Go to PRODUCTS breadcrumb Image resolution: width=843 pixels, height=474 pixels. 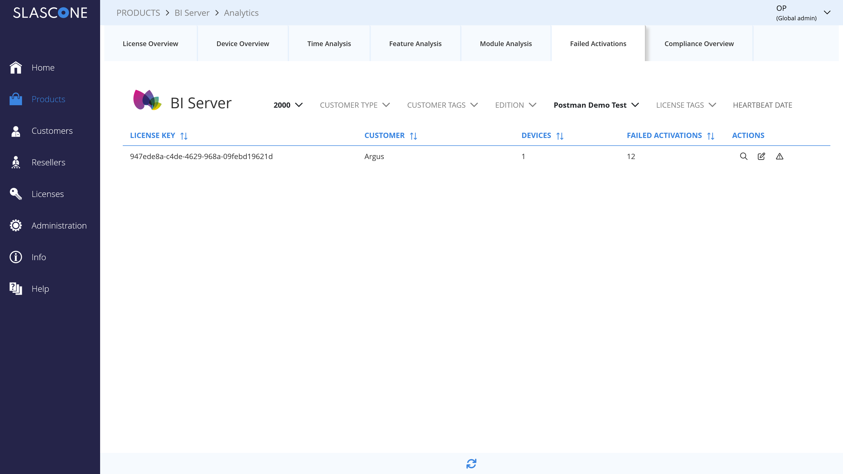tap(138, 13)
